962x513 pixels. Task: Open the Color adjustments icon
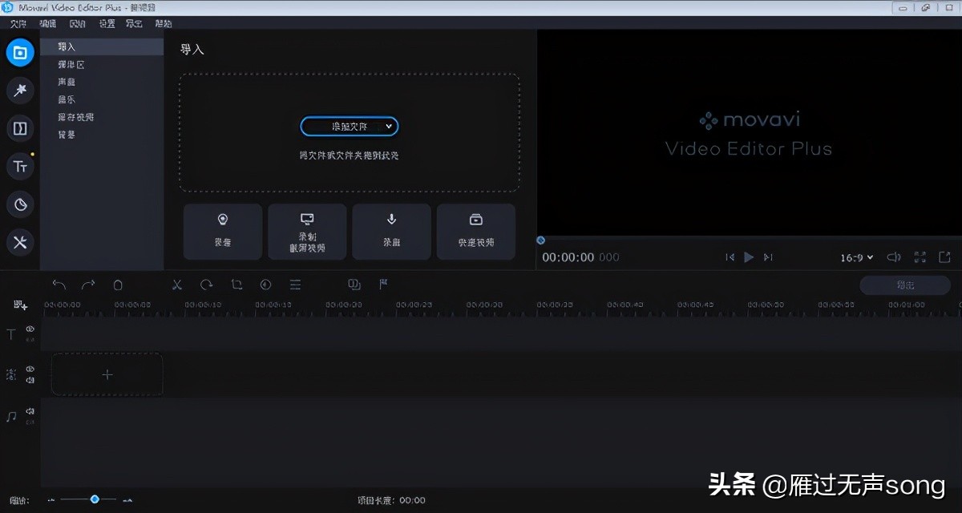[x=265, y=285]
